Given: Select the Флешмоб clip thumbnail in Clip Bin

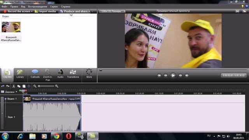Looking at the screenshot, I should point(11,27).
